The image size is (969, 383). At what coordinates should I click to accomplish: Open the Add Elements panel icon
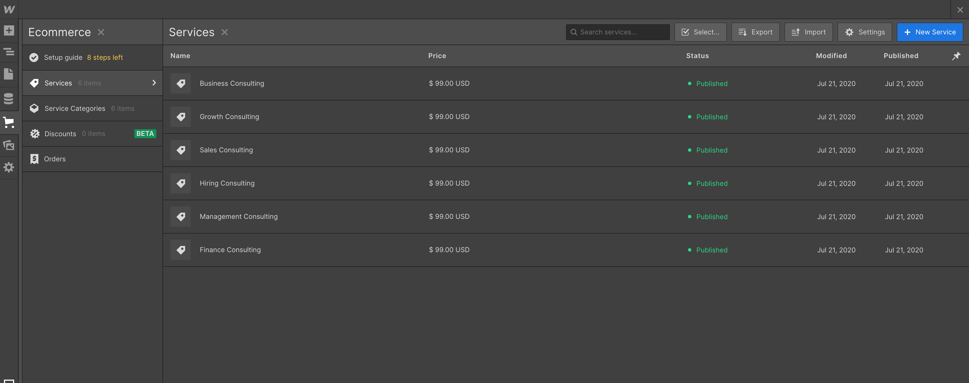(9, 30)
